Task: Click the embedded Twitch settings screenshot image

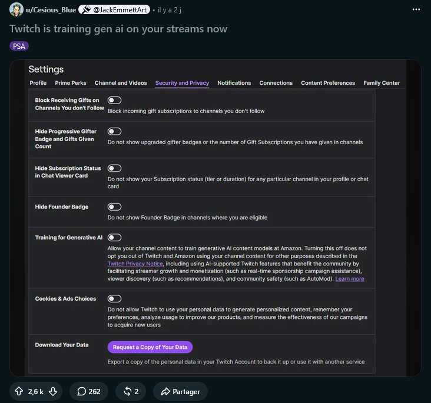Action: [x=216, y=218]
